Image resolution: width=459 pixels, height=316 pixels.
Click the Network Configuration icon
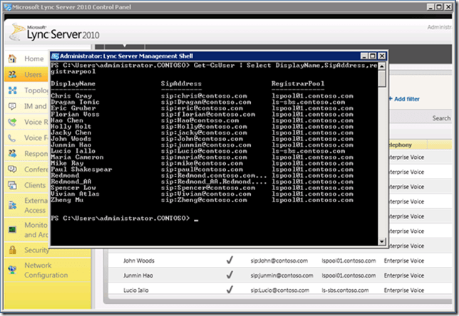point(13,270)
